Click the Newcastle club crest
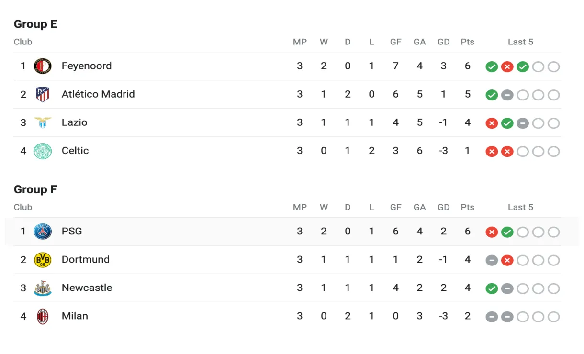This screenshot has height=354, width=584. [x=43, y=288]
